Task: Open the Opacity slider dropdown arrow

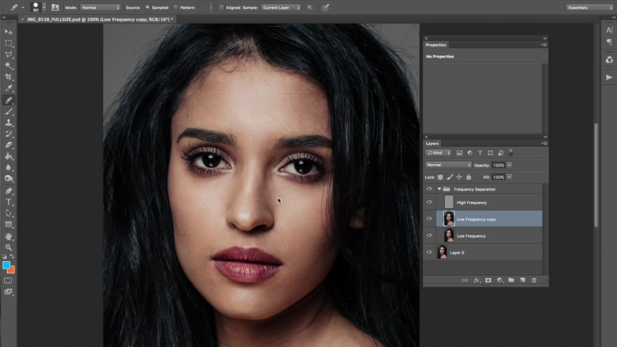Action: [509, 165]
